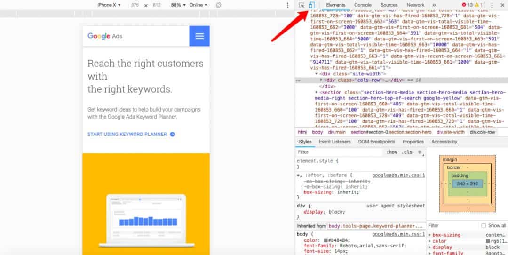The width and height of the screenshot is (508, 255).
Task: Click the red error count indicator
Action: click(467, 5)
